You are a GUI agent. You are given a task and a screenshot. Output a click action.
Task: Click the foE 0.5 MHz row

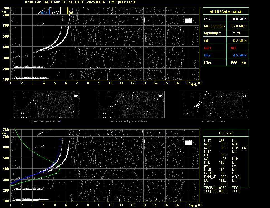point(221,159)
